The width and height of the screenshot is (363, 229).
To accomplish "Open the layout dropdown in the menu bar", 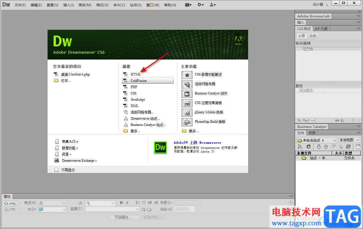I will [x=188, y=5].
